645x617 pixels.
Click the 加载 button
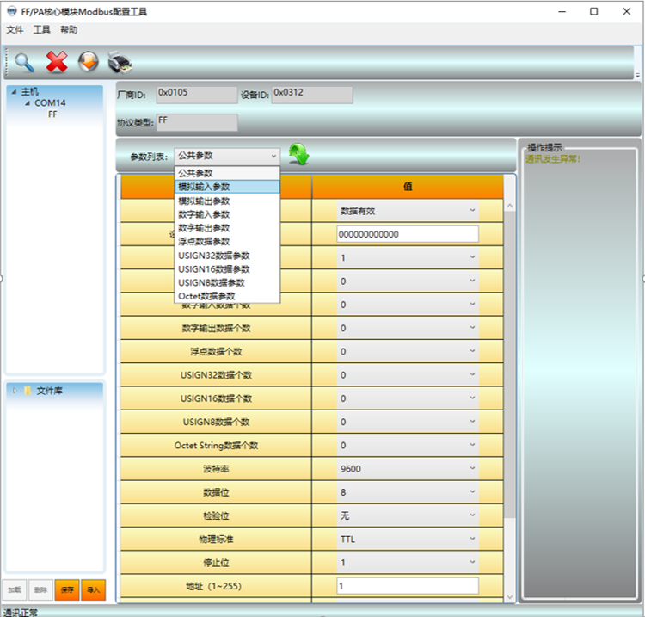15,589
